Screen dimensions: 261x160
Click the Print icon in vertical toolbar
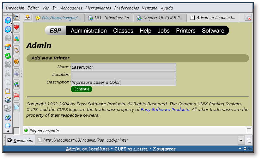click(8, 100)
